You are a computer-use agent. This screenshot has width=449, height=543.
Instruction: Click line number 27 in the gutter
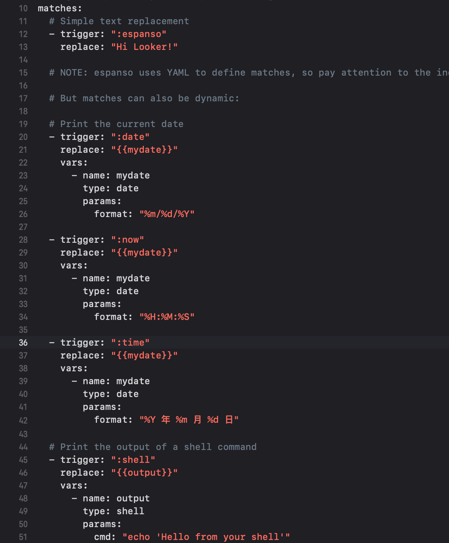point(23,227)
